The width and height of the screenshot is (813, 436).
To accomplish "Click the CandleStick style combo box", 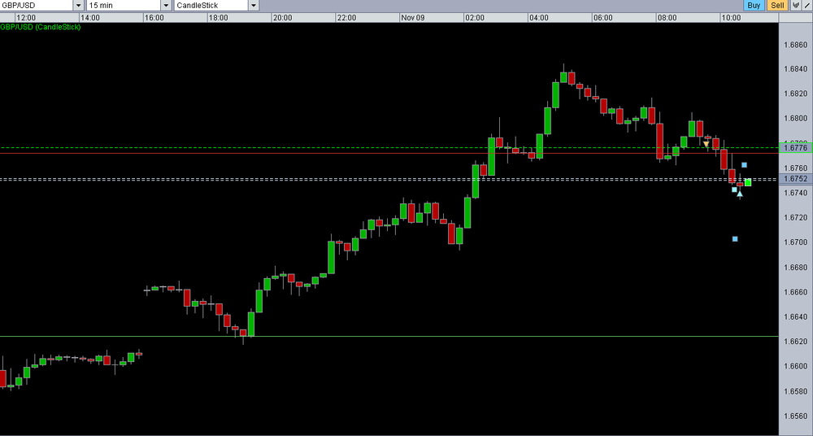I will click(x=215, y=6).
